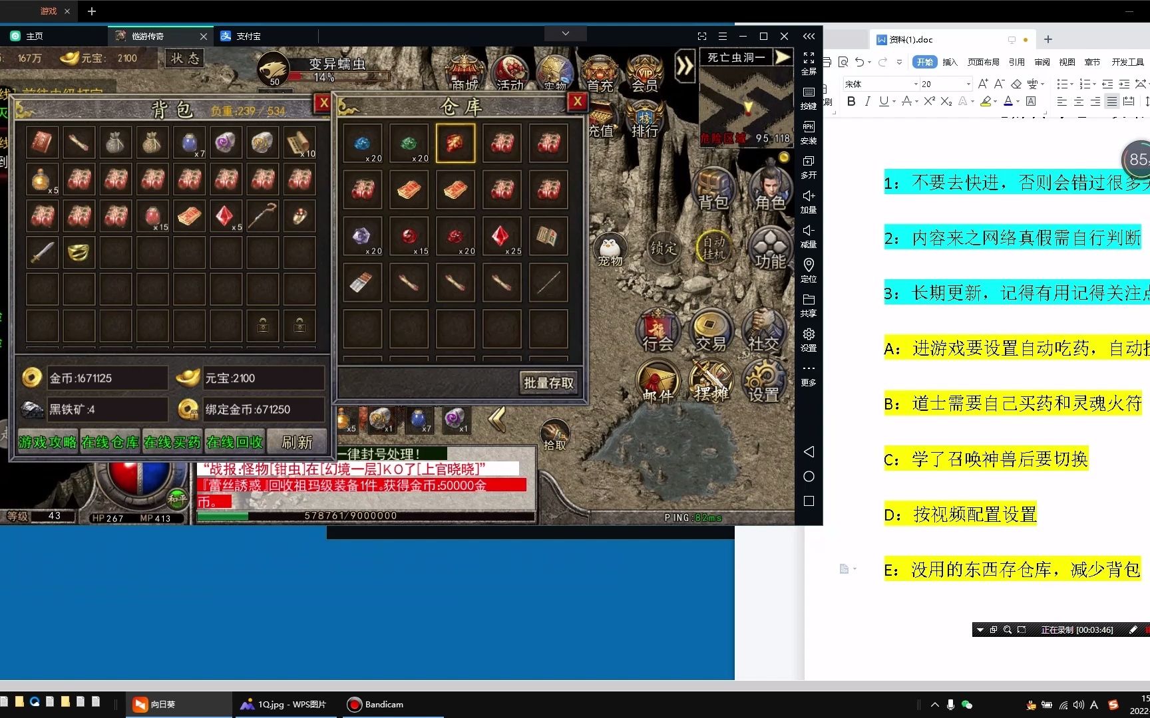Expand the quick access toolbar dropdown
The width and height of the screenshot is (1150, 718).
[899, 62]
